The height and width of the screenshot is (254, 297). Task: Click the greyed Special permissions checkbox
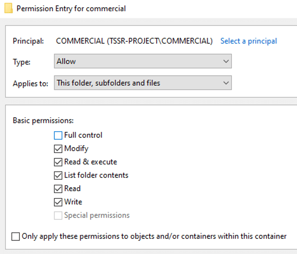click(58, 216)
